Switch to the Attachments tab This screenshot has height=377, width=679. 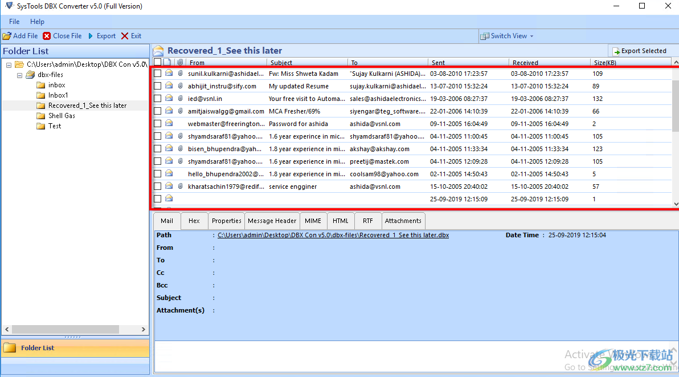pos(403,221)
